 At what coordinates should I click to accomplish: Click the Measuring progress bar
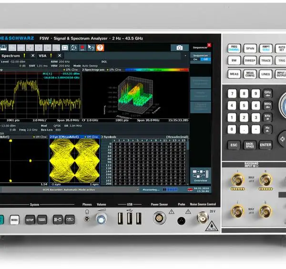170,190
